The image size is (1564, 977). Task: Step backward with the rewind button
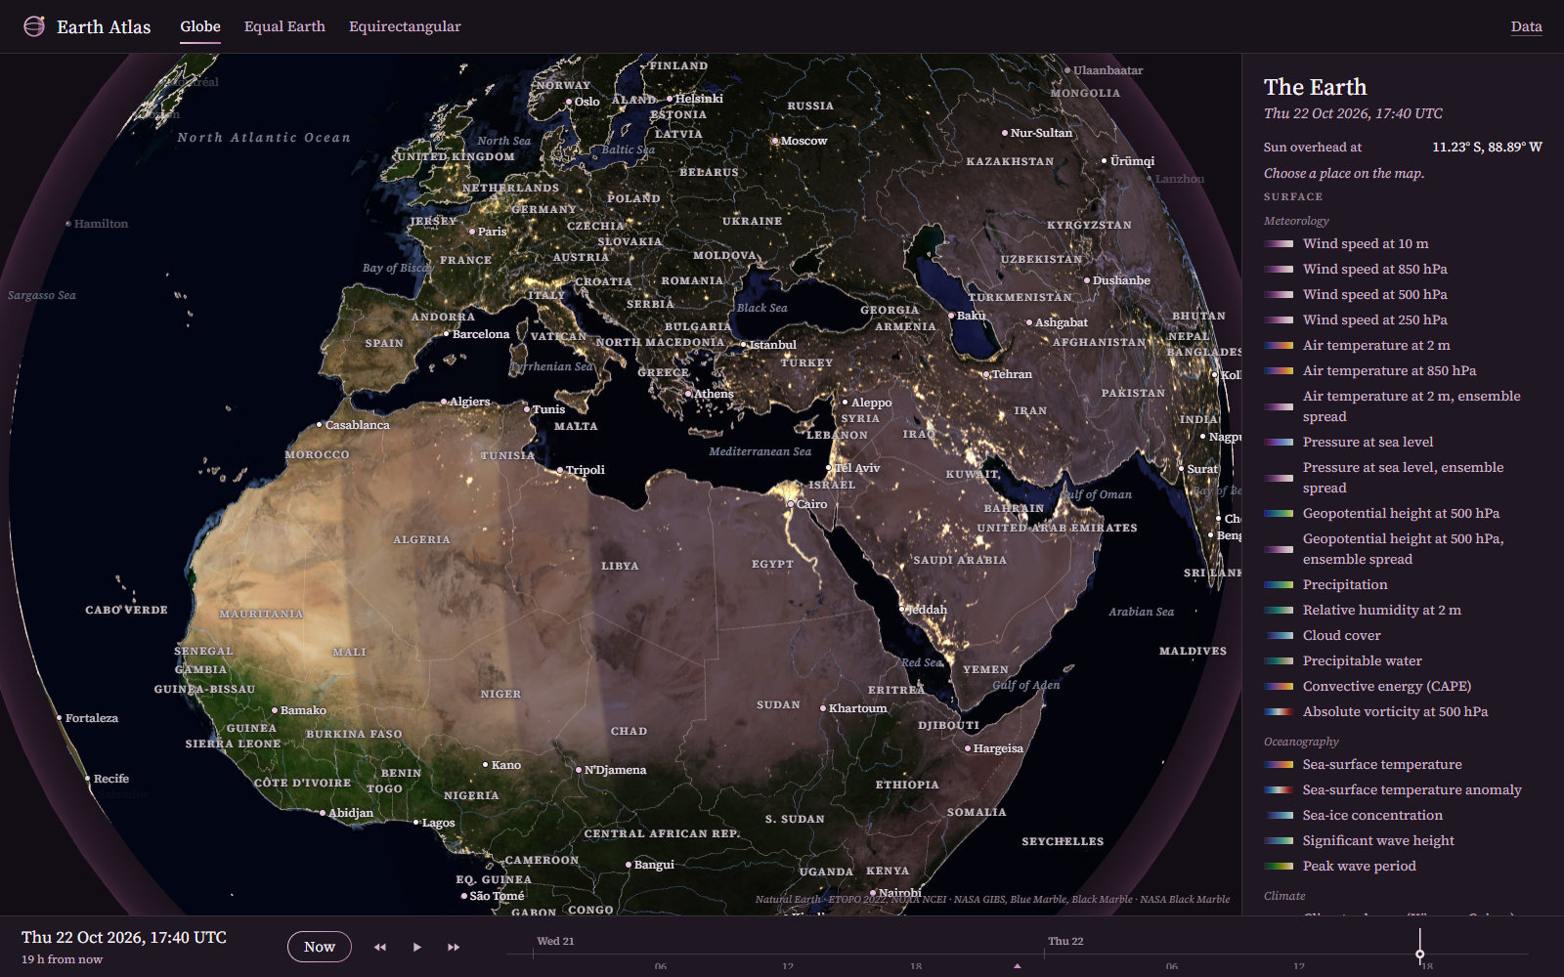[x=380, y=947]
